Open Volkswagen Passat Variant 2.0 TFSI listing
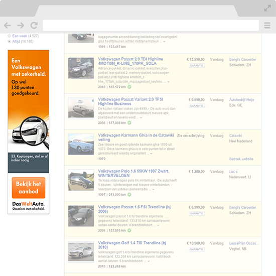 click(x=130, y=101)
